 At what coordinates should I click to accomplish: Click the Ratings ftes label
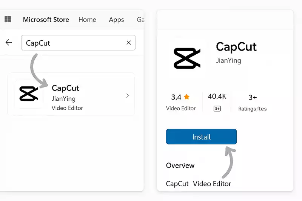pyautogui.click(x=252, y=109)
